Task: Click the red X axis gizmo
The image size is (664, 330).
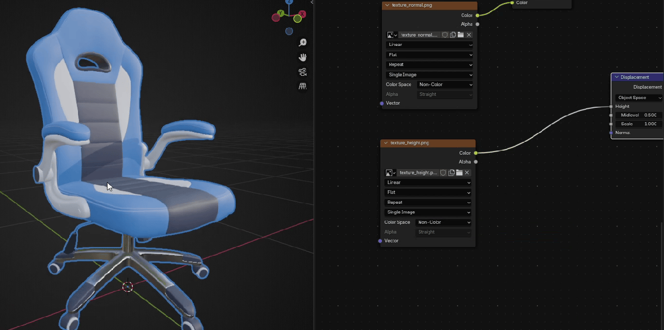Action: pyautogui.click(x=302, y=14)
